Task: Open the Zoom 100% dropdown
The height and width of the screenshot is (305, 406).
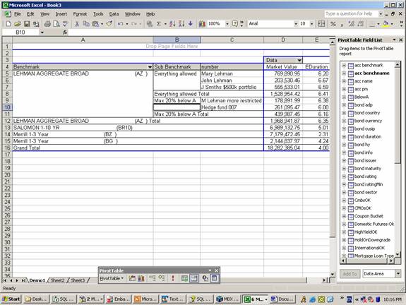Action: pos(227,24)
